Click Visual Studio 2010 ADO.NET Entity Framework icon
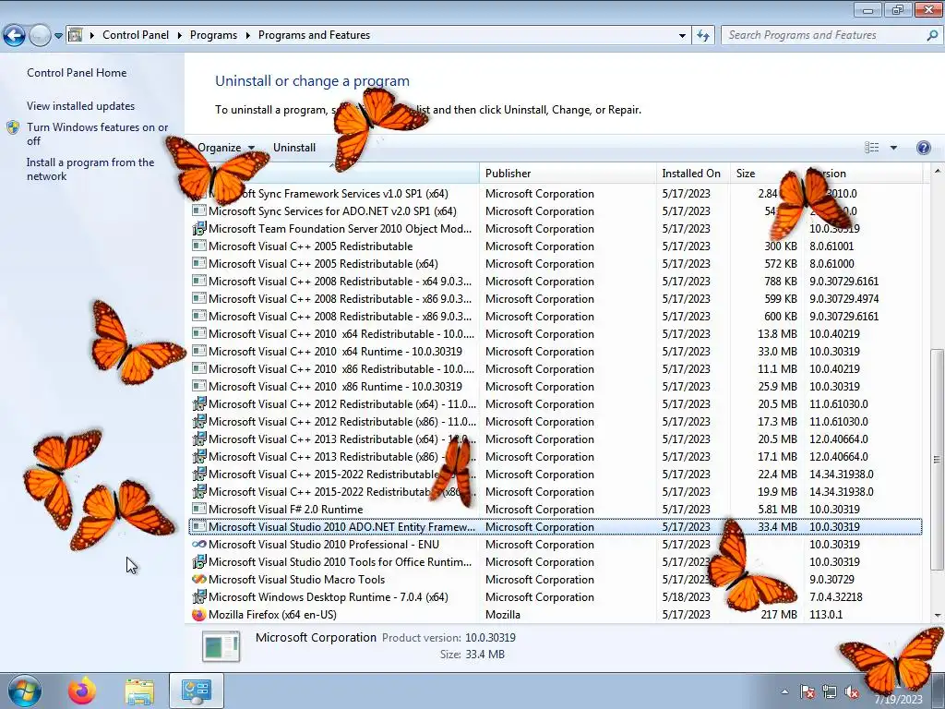 coord(199,526)
